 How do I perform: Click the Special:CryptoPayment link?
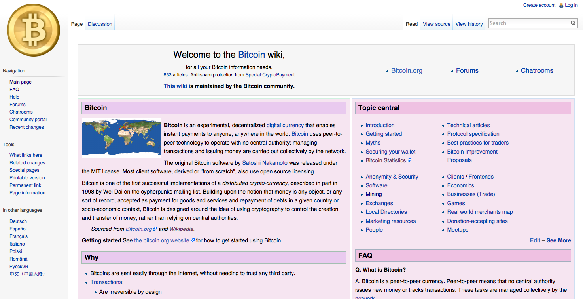coord(270,75)
